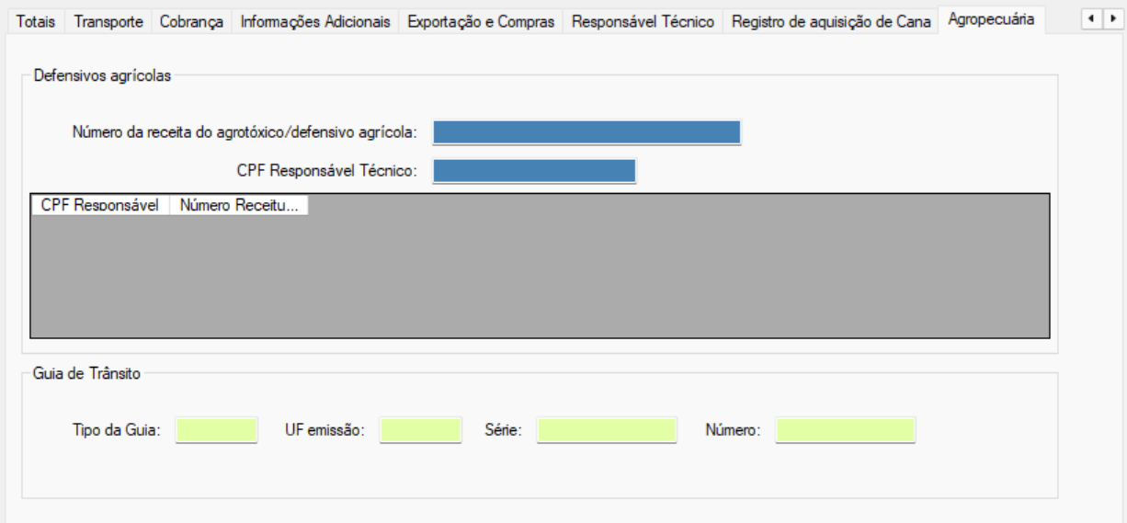This screenshot has height=523, width=1127.
Task: Focus the Série field in Guia de Trânsito
Action: pos(607,430)
